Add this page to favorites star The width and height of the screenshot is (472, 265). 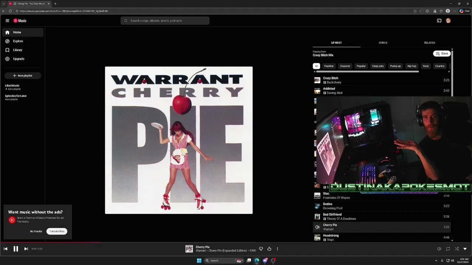[x=420, y=11]
